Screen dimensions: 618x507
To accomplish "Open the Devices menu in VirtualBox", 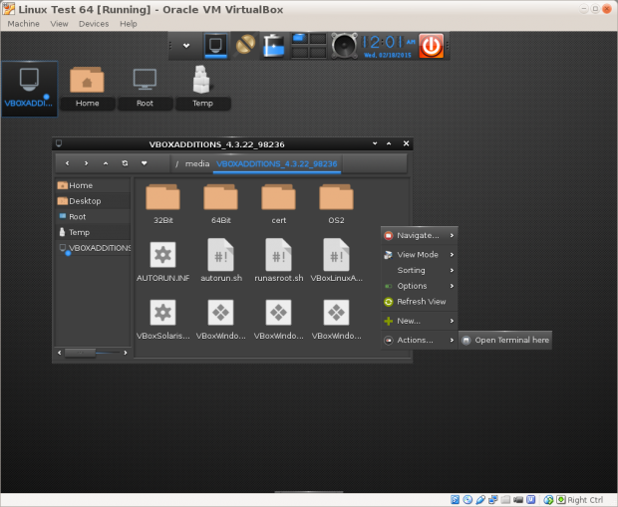I will pos(94,23).
